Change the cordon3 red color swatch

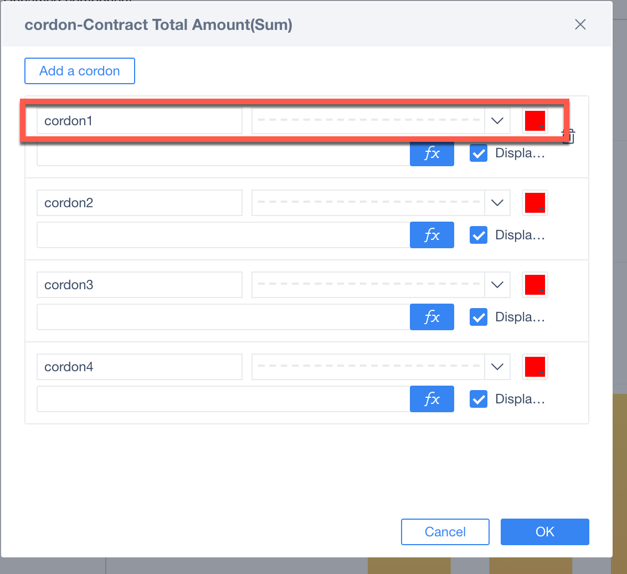tap(535, 285)
